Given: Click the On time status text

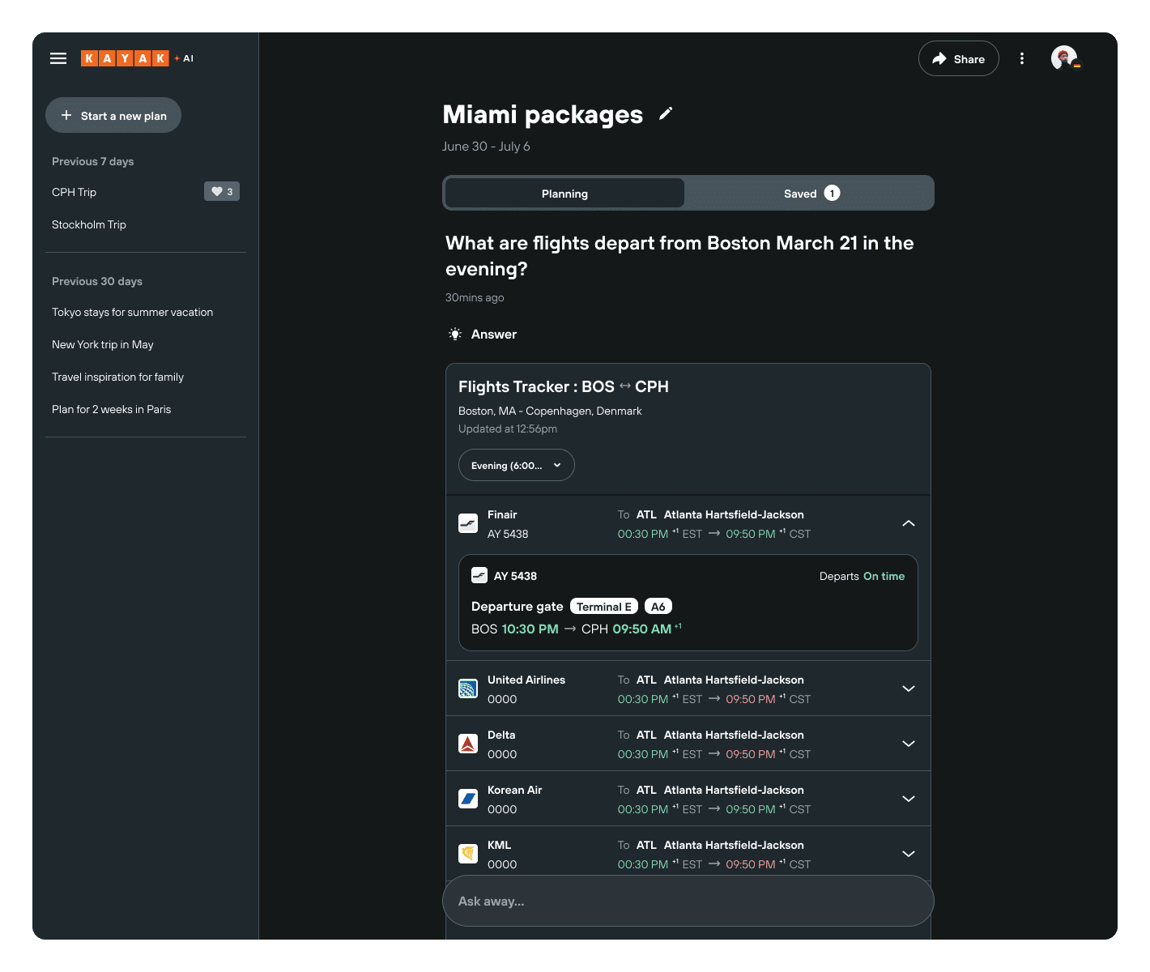Looking at the screenshot, I should coord(884,576).
